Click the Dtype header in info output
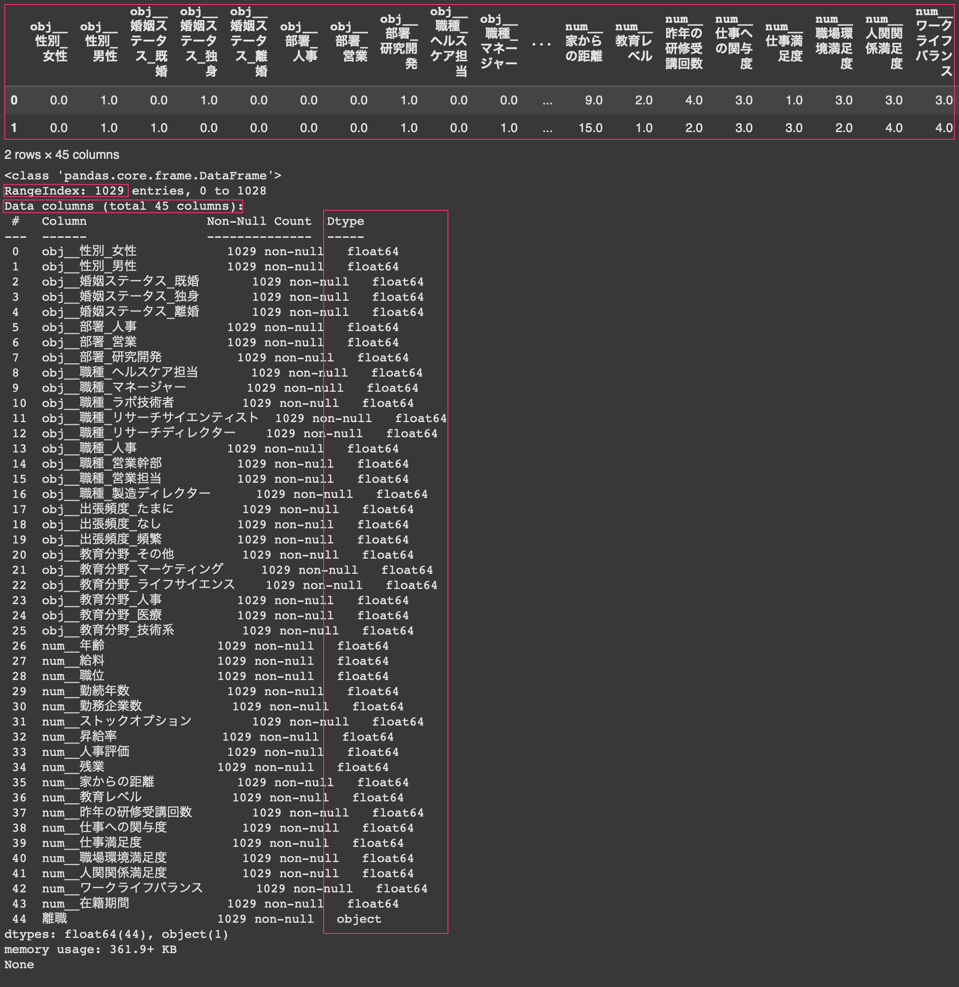This screenshot has height=987, width=959. (345, 221)
